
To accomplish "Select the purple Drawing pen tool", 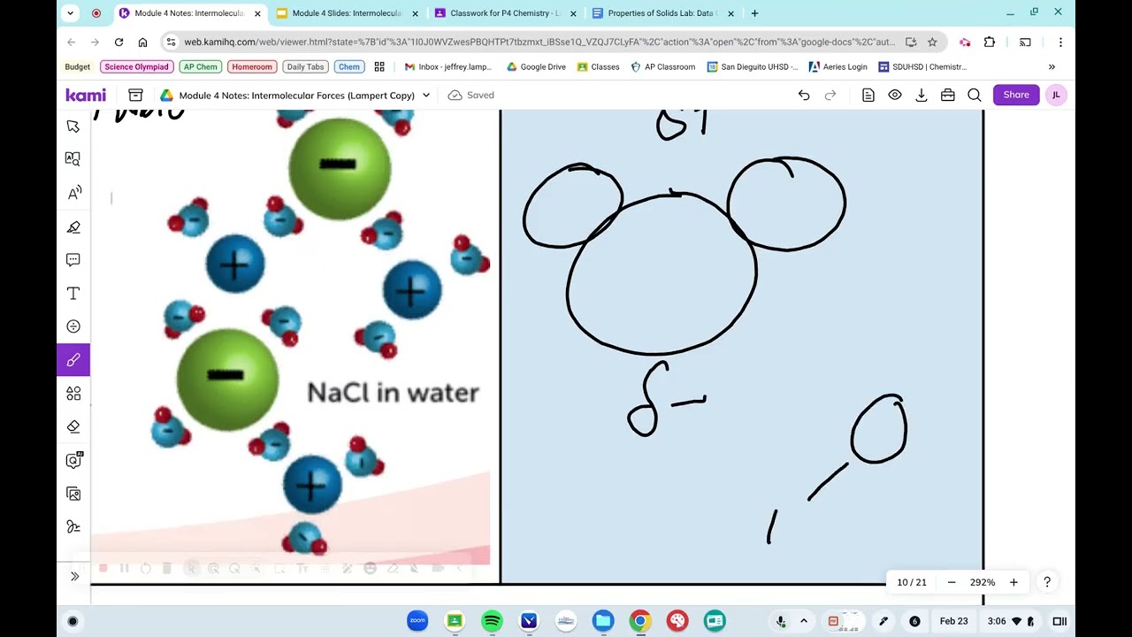I will click(73, 360).
